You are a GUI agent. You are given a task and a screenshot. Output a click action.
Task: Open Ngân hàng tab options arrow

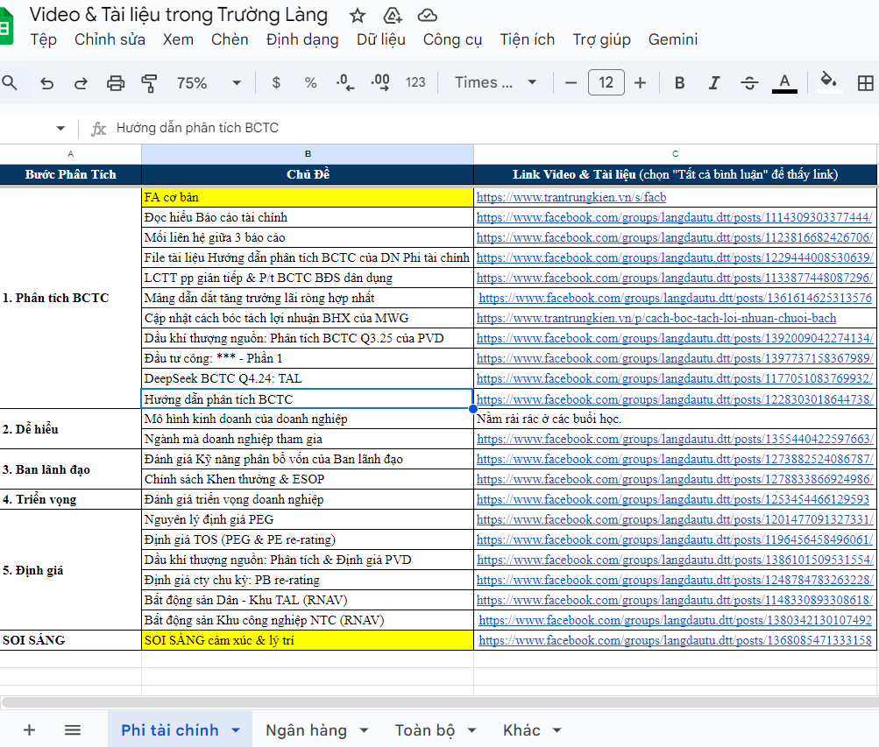click(x=365, y=730)
